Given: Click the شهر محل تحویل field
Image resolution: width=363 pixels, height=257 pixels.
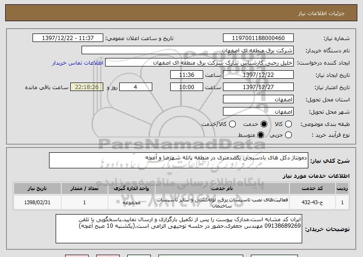Looking at the screenshot, I should click(x=258, y=112).
